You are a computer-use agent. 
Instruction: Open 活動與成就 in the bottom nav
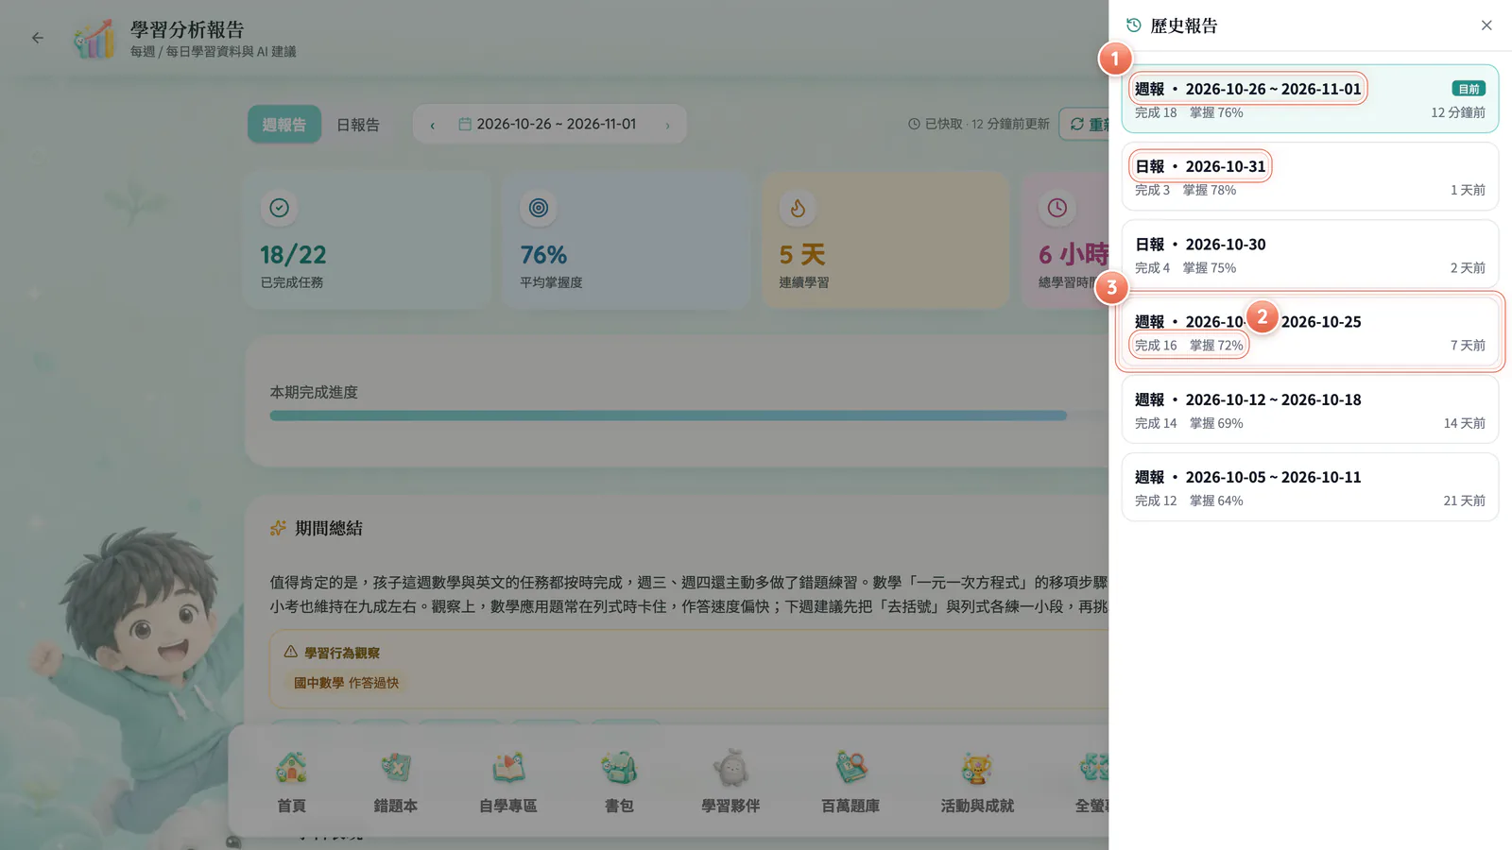coord(977,782)
